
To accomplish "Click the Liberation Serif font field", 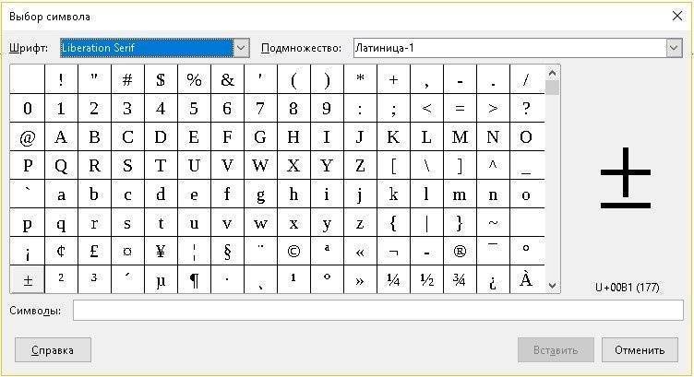I will [x=147, y=48].
